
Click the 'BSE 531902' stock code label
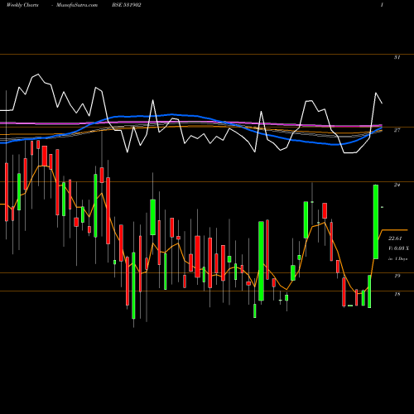click(127, 5)
